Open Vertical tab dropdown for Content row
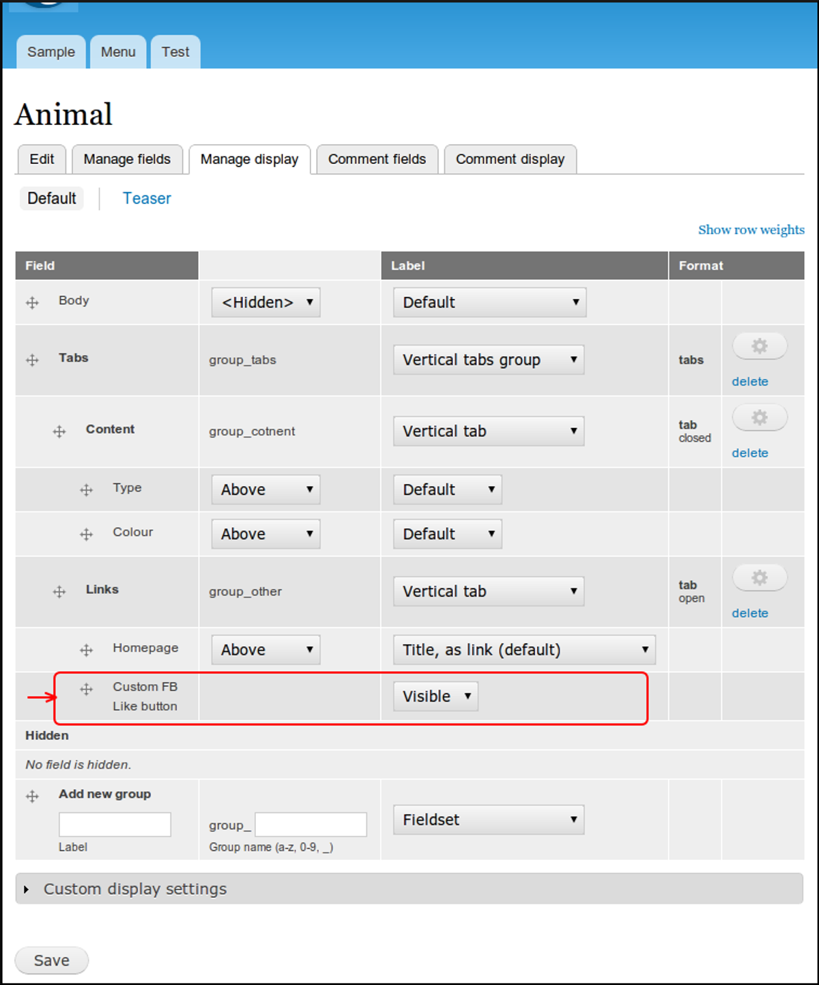The height and width of the screenshot is (985, 819). click(x=489, y=431)
